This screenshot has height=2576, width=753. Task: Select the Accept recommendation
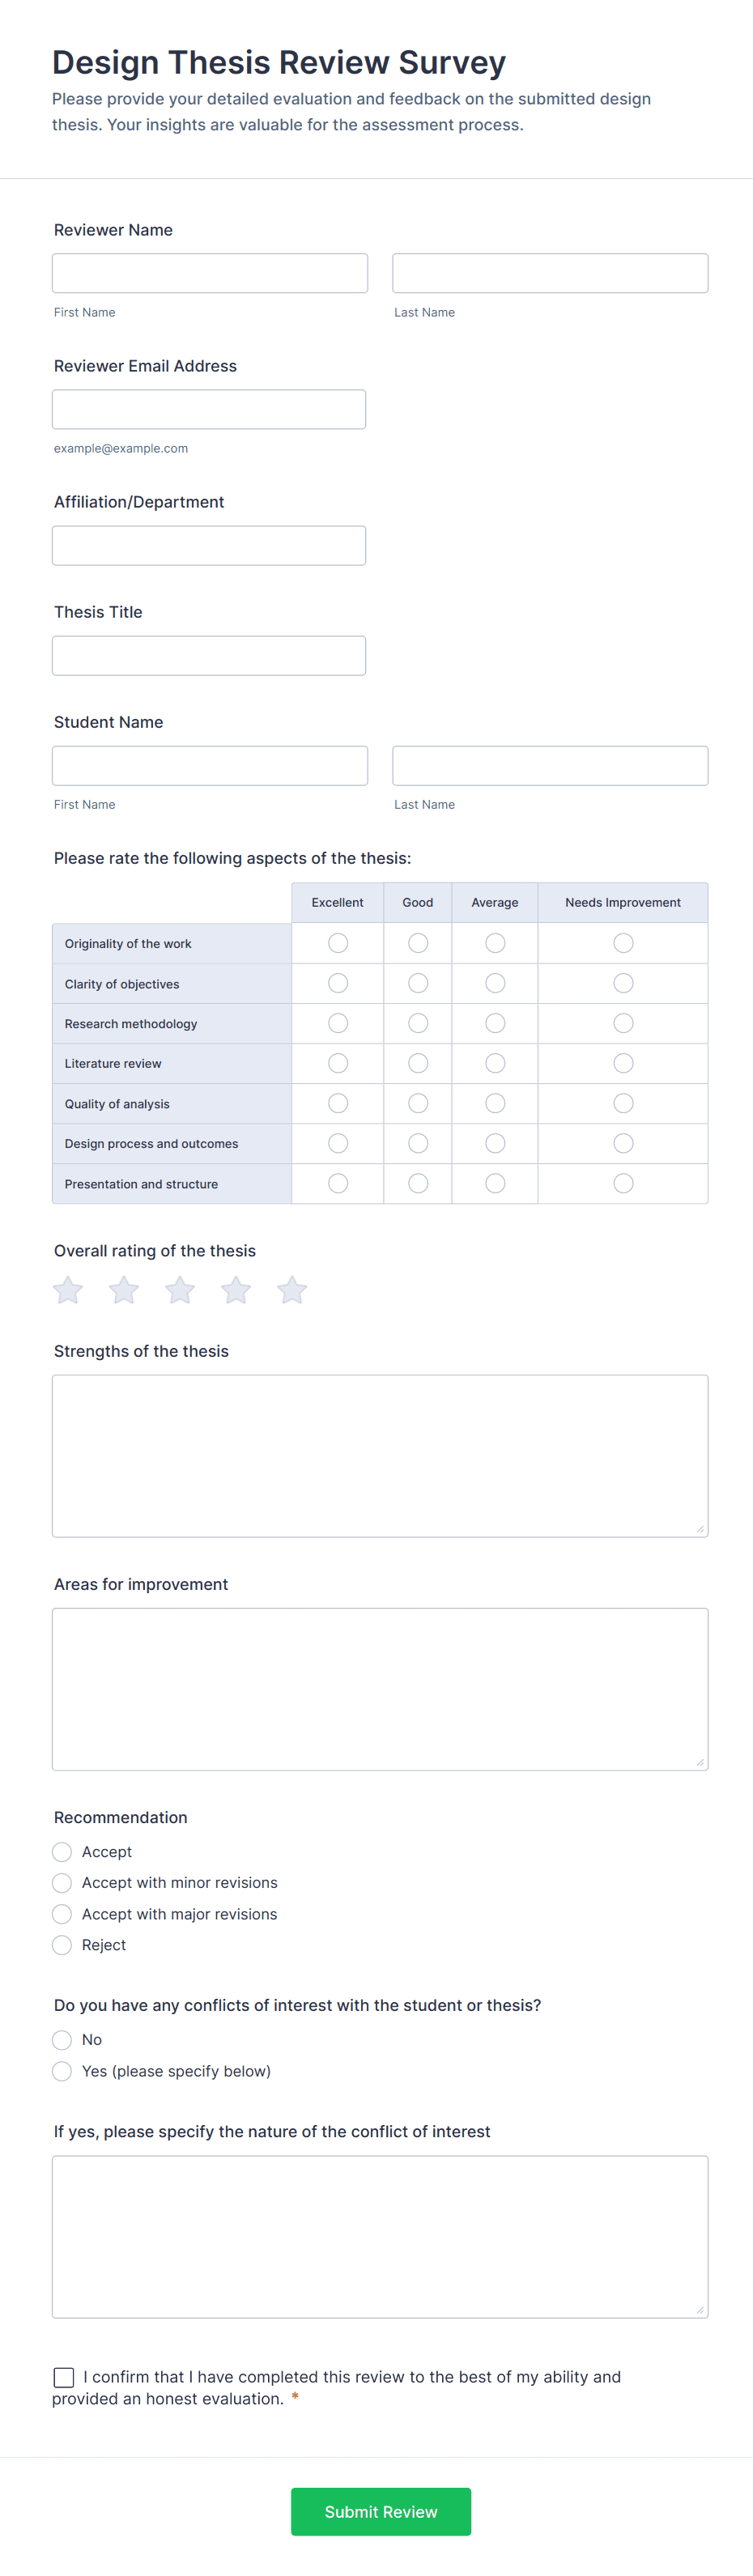pos(62,1851)
